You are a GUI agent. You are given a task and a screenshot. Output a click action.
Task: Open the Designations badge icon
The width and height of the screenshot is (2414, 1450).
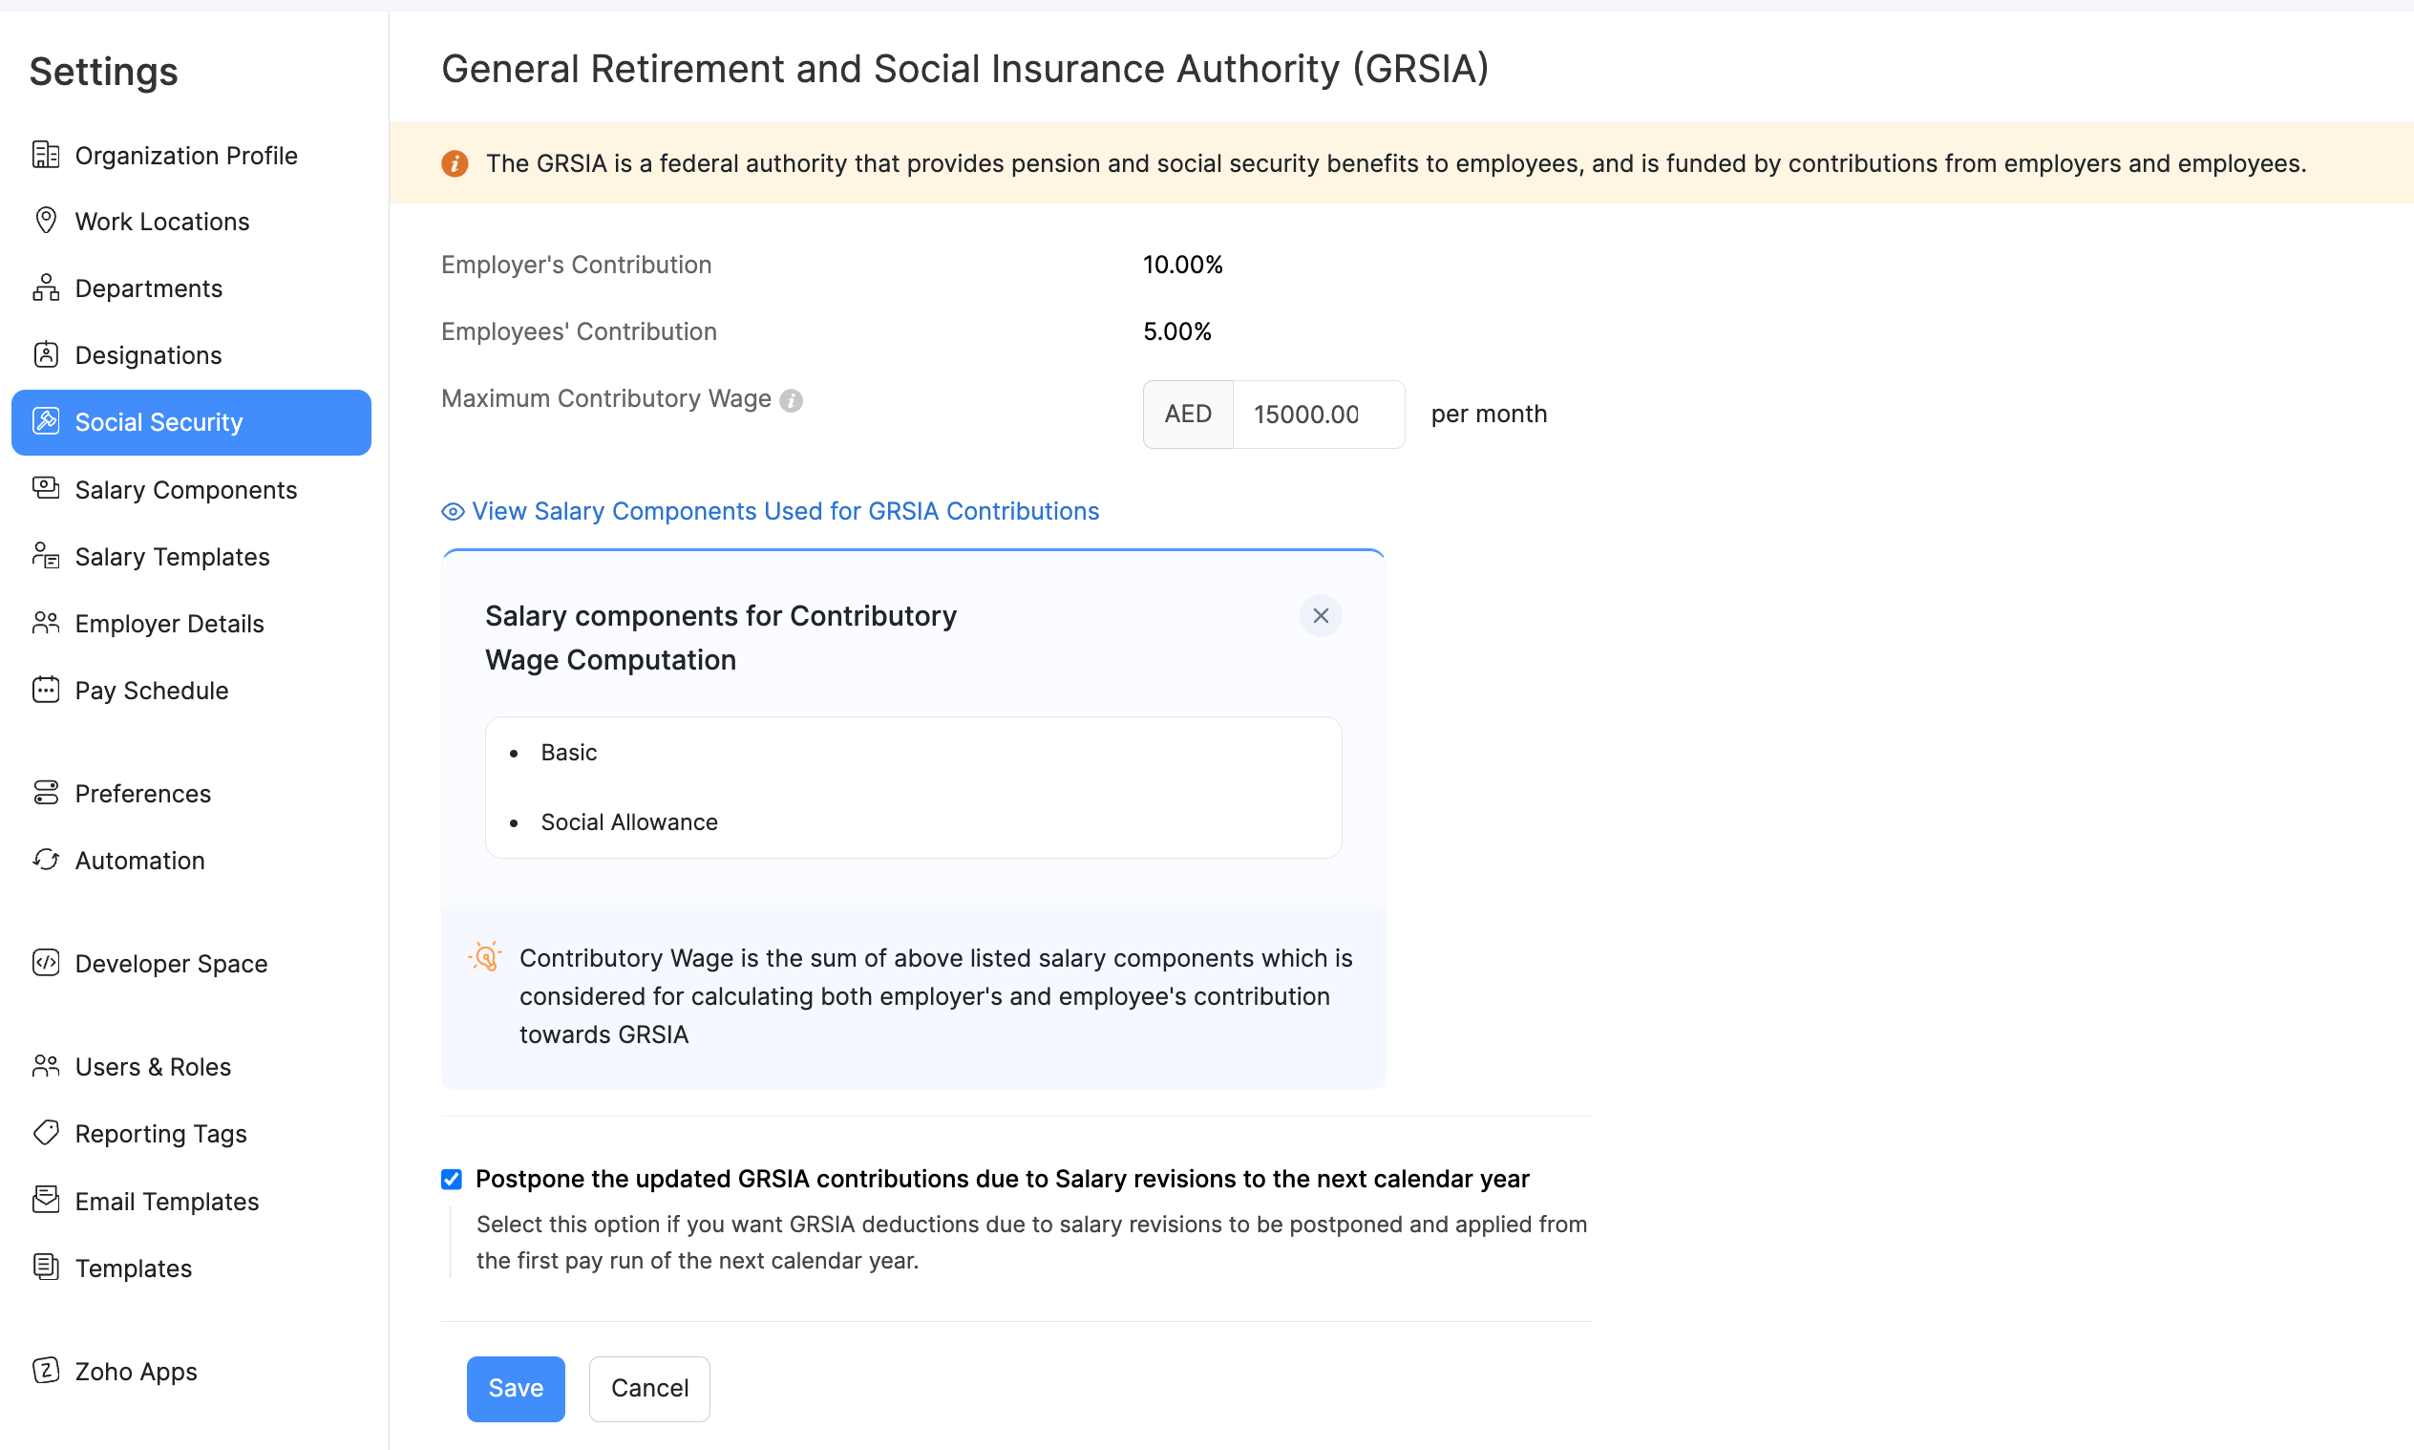pyautogui.click(x=46, y=353)
